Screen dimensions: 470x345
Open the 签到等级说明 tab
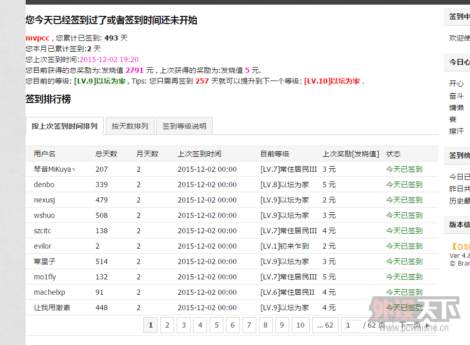(184, 126)
